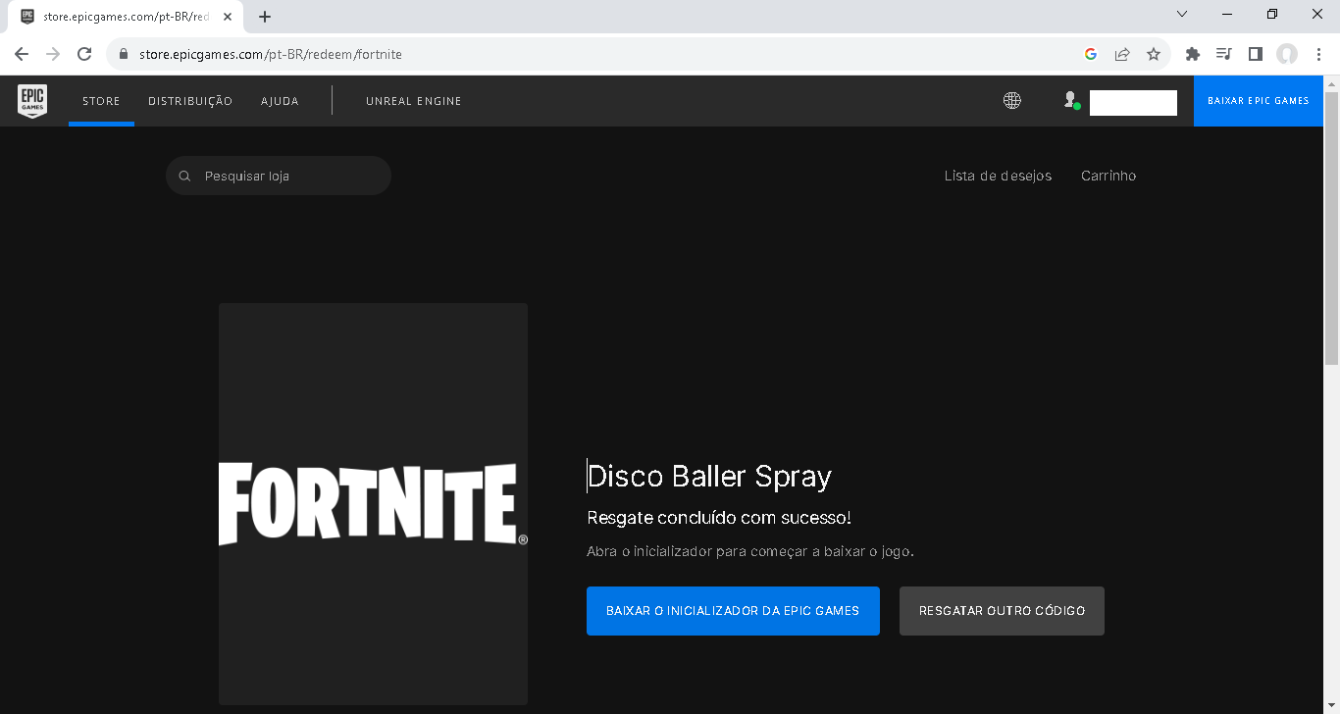Click the Google icon in address bar
This screenshot has width=1340, height=714.
click(x=1091, y=54)
